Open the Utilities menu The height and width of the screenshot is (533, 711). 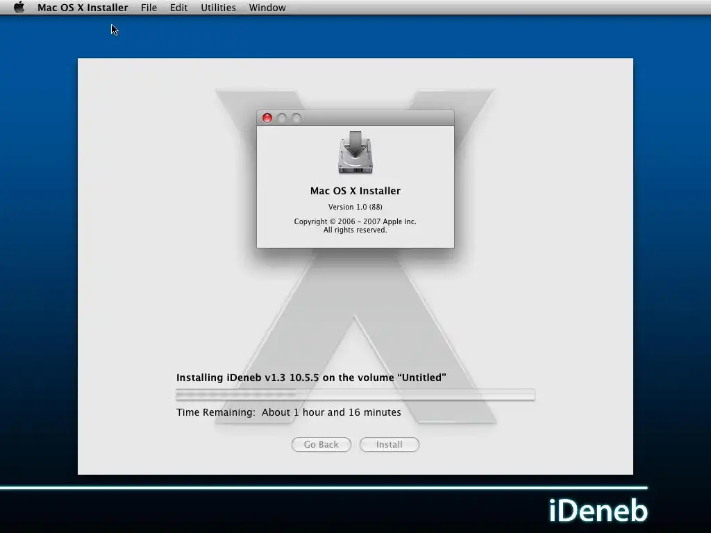218,8
